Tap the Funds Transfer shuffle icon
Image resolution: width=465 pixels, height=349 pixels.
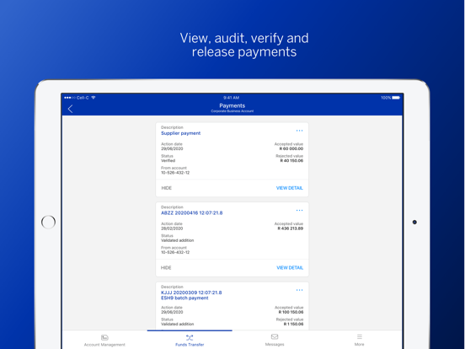(190, 337)
